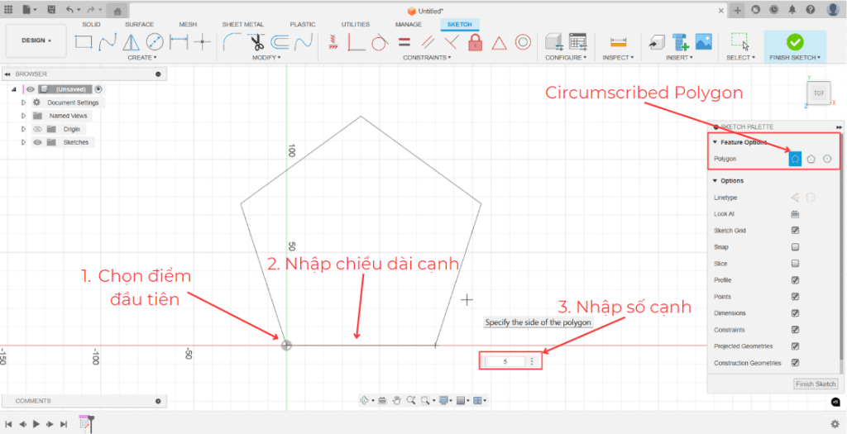The image size is (847, 434).
Task: Click green Finish Sketch checkmark
Action: tap(794, 41)
